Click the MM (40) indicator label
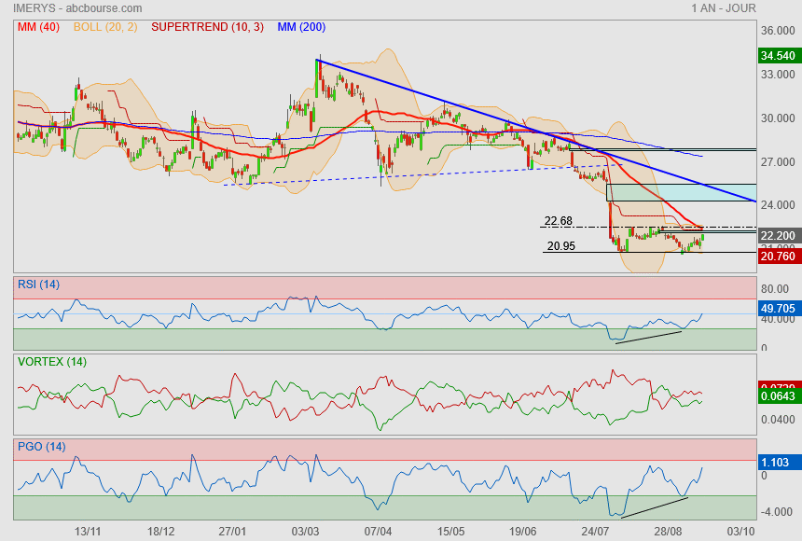This screenshot has width=802, height=541. click(x=38, y=27)
